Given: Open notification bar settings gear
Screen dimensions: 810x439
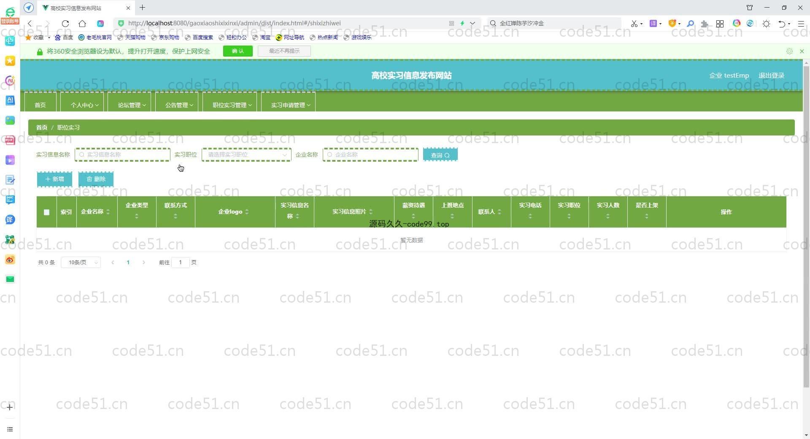Looking at the screenshot, I should 789,51.
